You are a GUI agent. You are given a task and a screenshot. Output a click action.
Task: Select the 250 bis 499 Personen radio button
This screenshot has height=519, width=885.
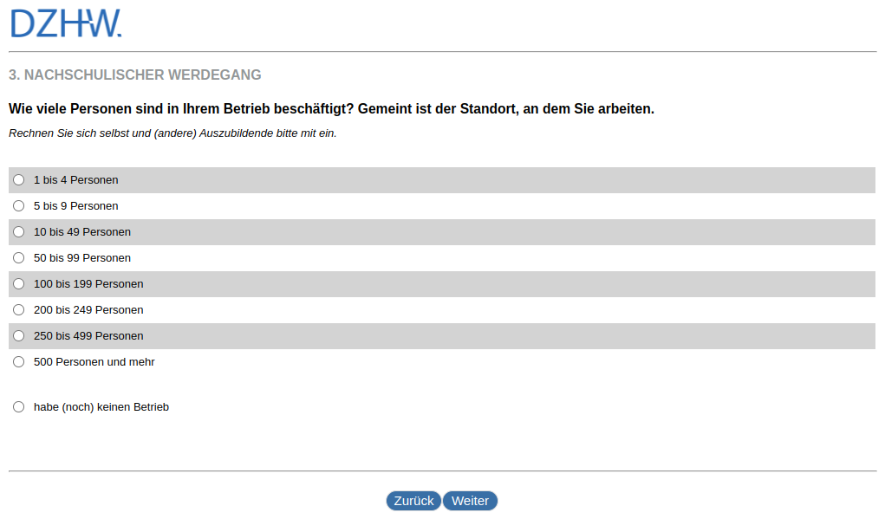point(19,336)
